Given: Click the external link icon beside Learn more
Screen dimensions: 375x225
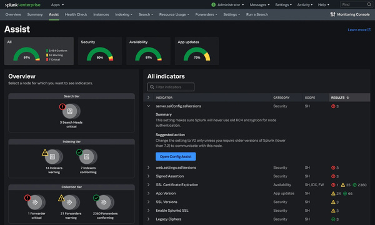Looking at the screenshot, I should [x=369, y=29].
